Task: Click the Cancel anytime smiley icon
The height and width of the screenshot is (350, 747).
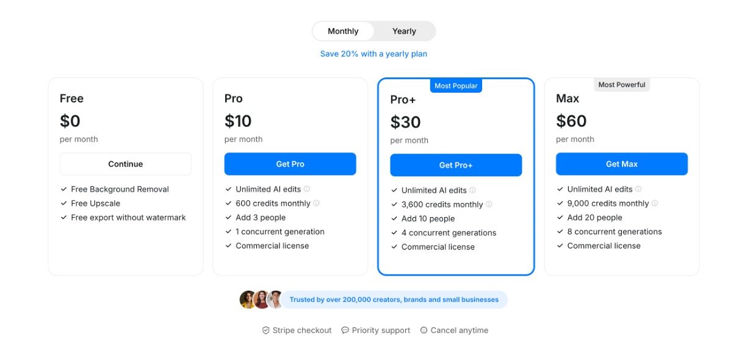Action: (424, 330)
